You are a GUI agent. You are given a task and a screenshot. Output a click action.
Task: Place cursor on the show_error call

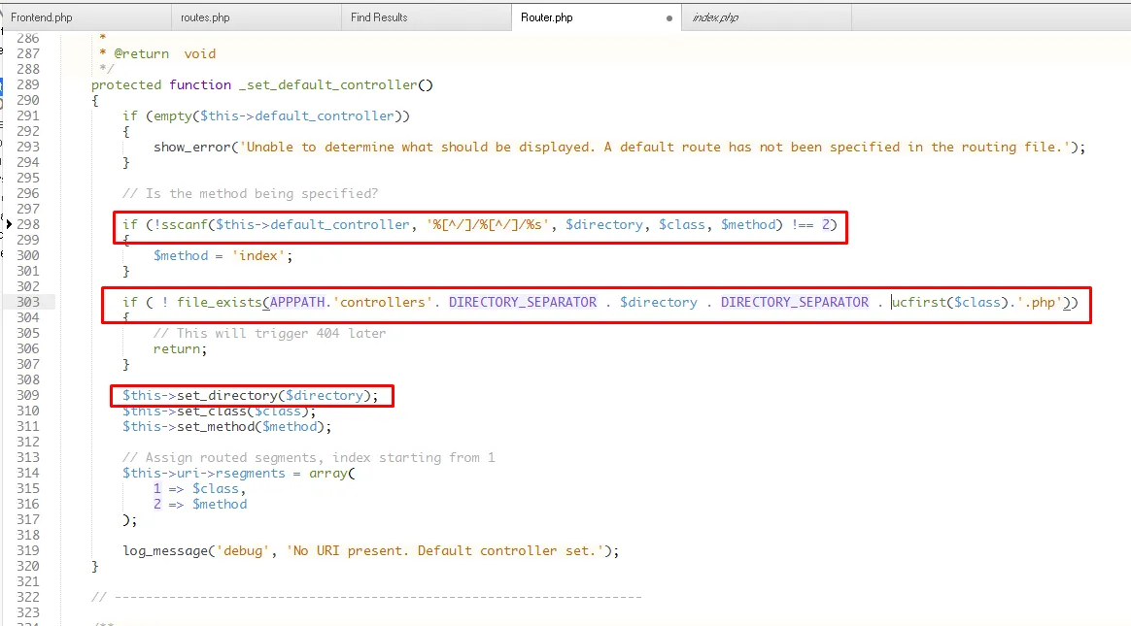click(192, 147)
